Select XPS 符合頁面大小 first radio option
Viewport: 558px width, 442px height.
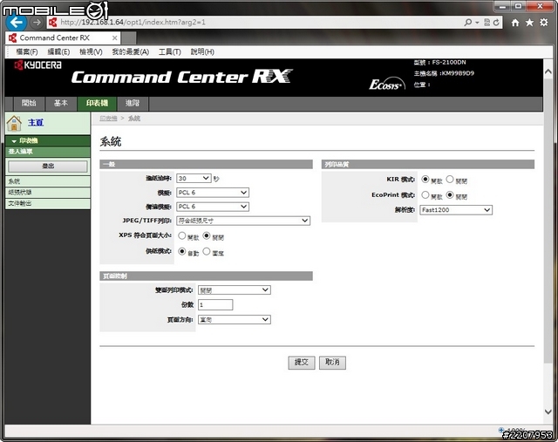[182, 235]
